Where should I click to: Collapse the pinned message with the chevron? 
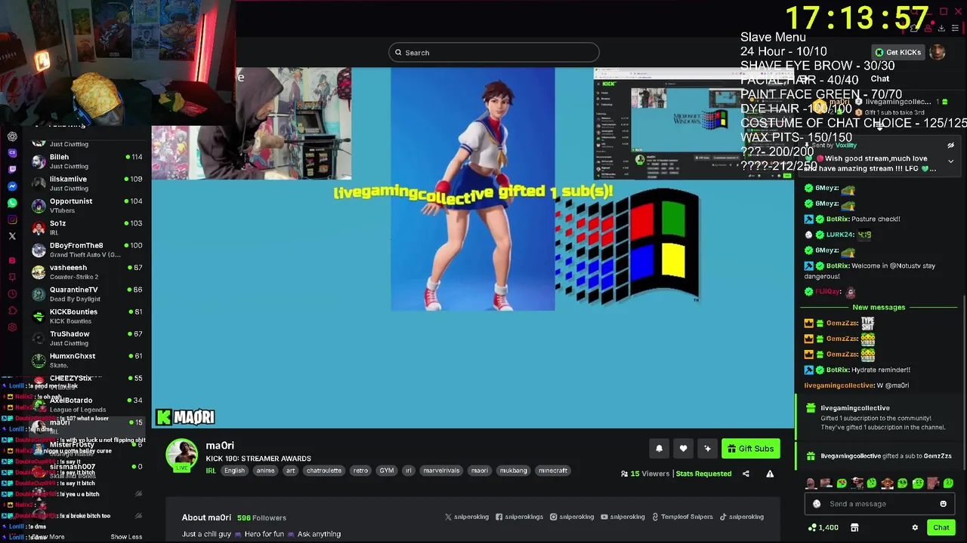tap(950, 161)
